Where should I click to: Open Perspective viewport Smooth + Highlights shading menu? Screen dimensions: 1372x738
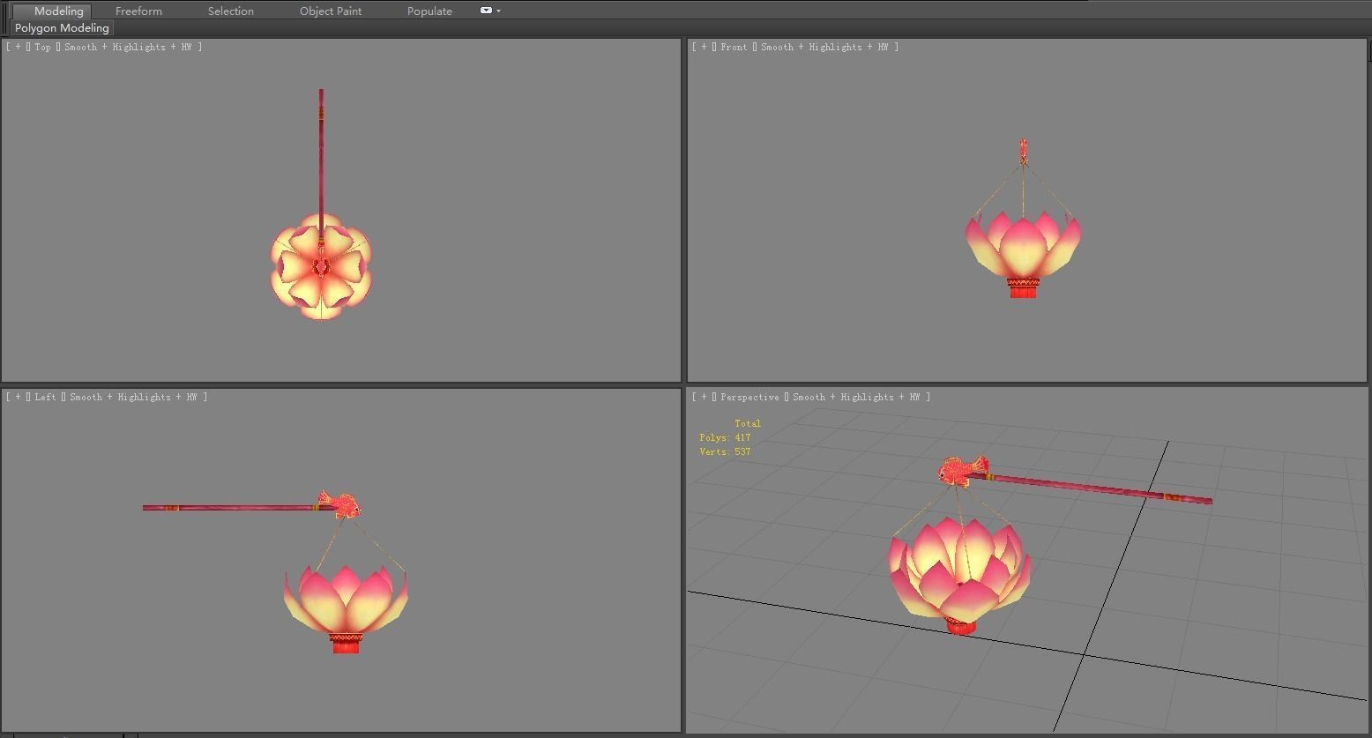pyautogui.click(x=856, y=397)
